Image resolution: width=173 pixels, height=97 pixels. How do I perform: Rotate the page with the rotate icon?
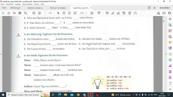(x=135, y=13)
